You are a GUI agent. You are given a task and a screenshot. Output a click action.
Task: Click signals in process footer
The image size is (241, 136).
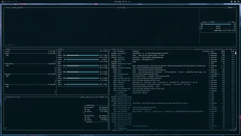click(146, 130)
